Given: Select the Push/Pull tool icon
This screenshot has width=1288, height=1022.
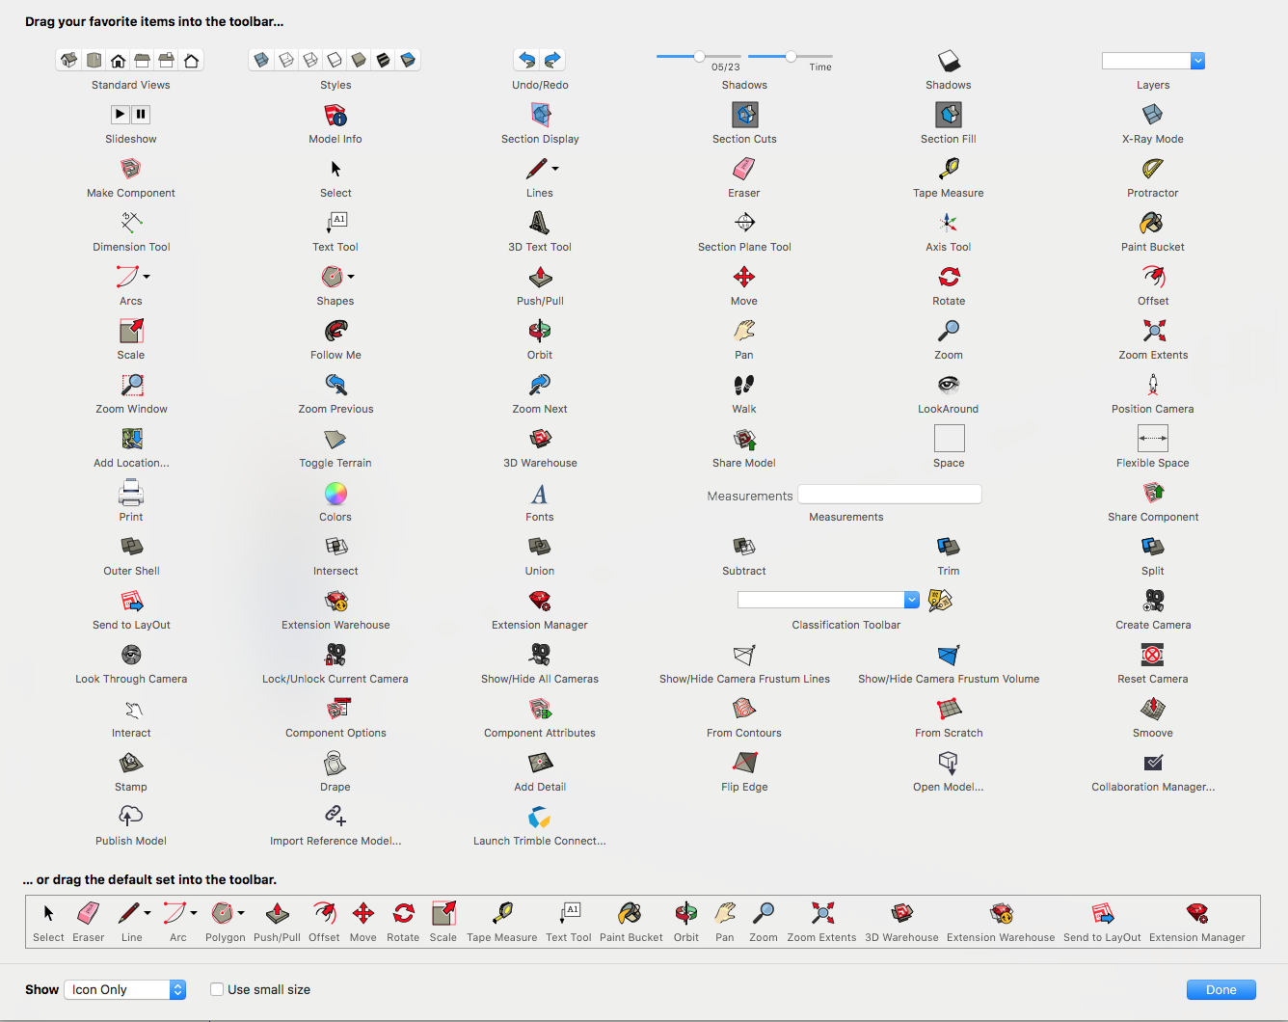Looking at the screenshot, I should [540, 279].
